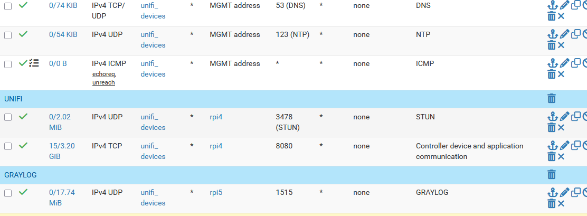587x216 pixels.
Task: Edit the NTP rule with pencil icon
Action: [564, 34]
